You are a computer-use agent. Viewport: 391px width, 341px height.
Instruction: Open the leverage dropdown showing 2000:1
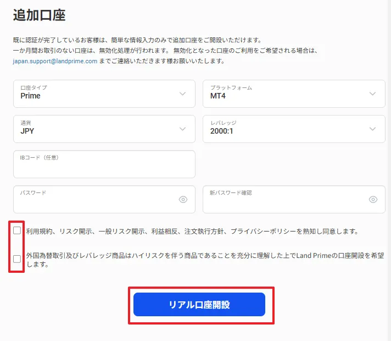coord(294,129)
